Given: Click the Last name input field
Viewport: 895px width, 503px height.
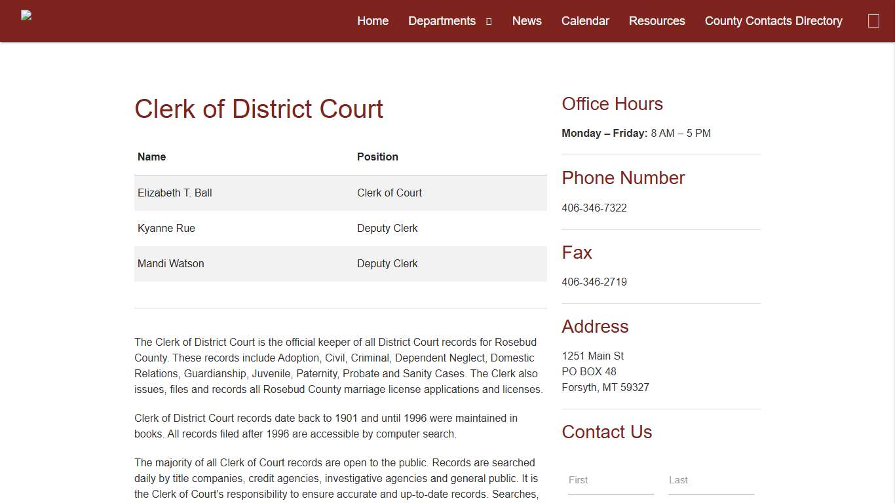Looking at the screenshot, I should (711, 480).
